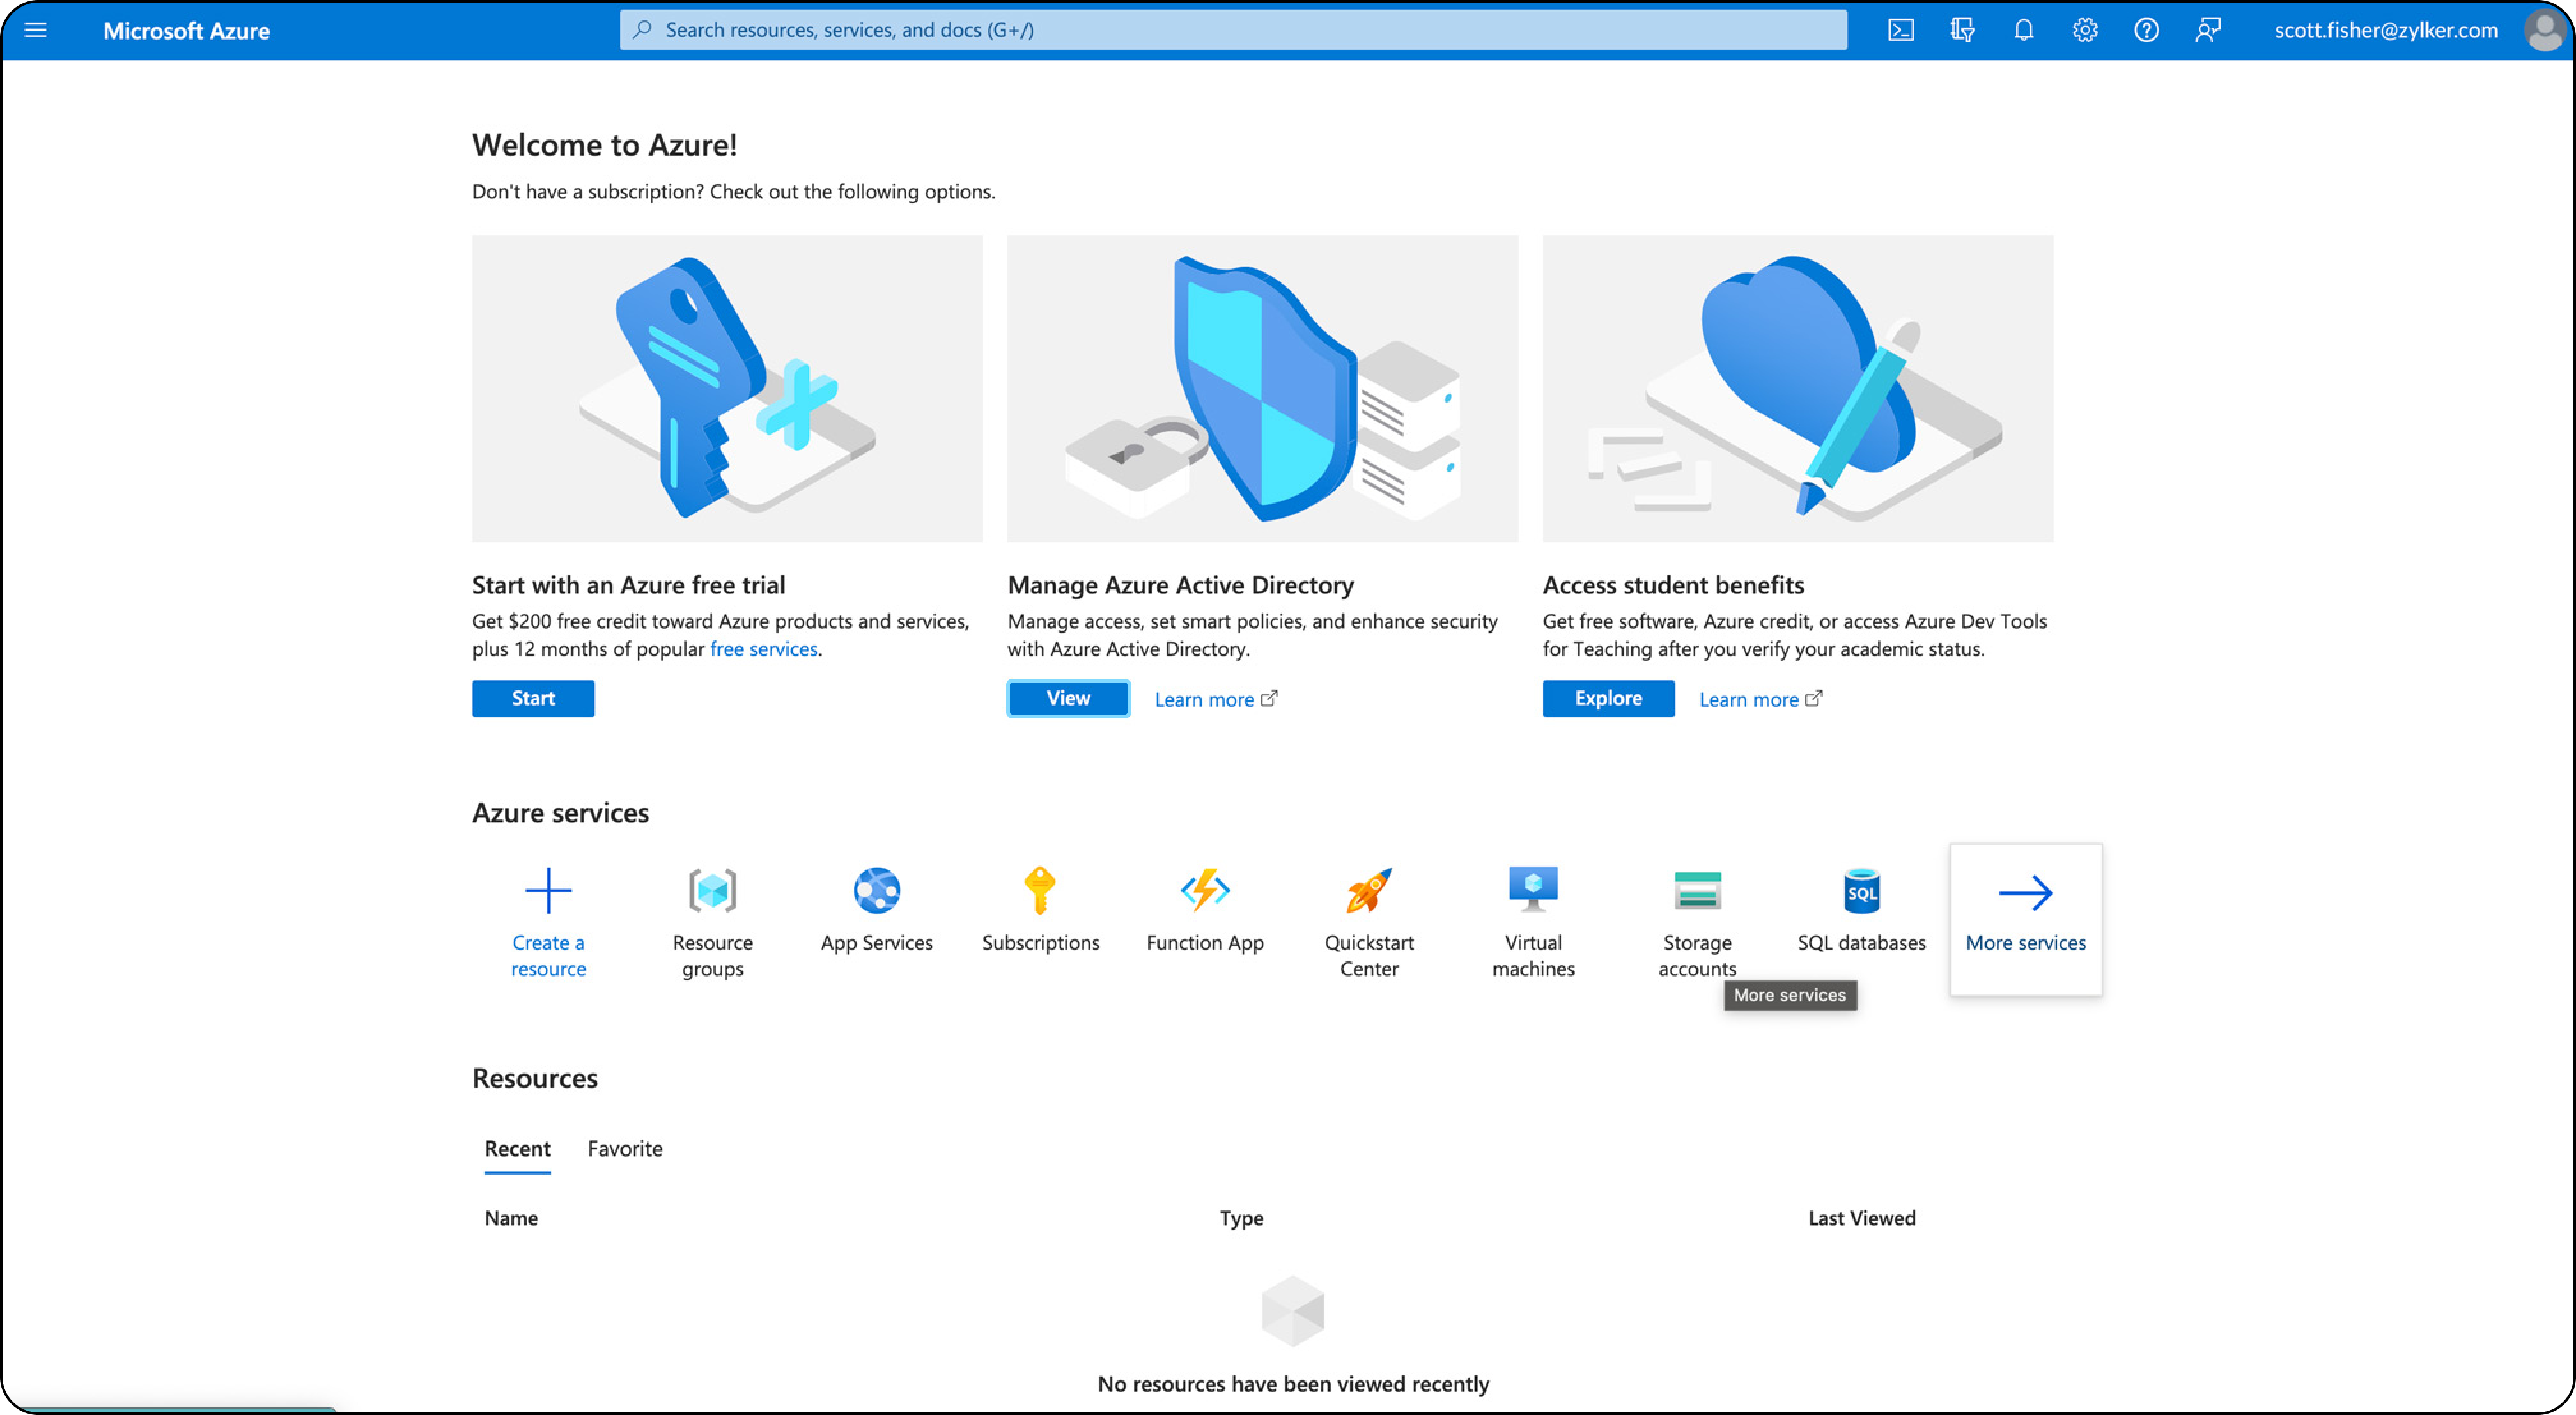The width and height of the screenshot is (2576, 1415).
Task: Click the student benefits cloud illustration
Action: click(1798, 389)
